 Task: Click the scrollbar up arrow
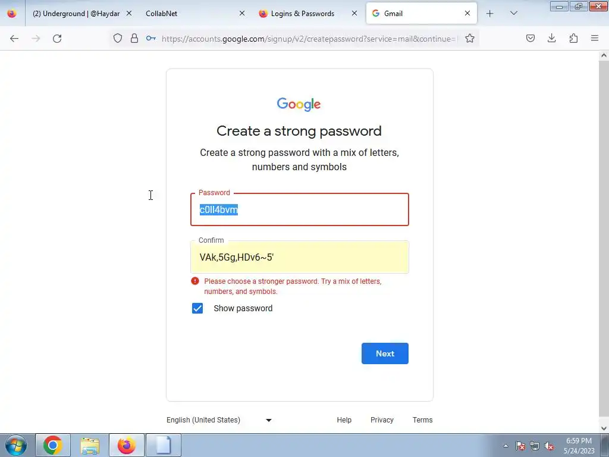point(604,55)
